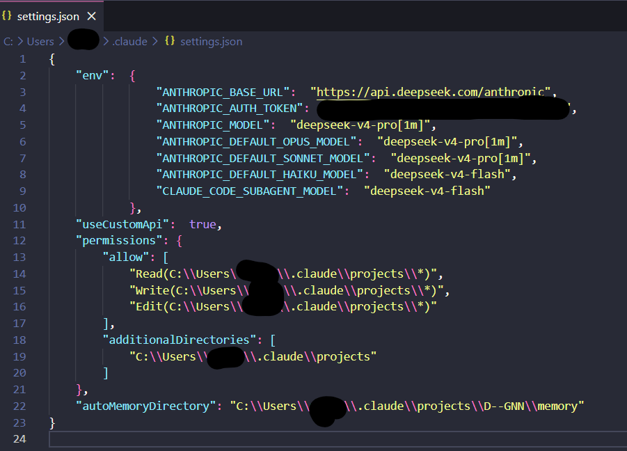
Task: Click the additionalDirectories path on line 19
Action: pos(253,356)
